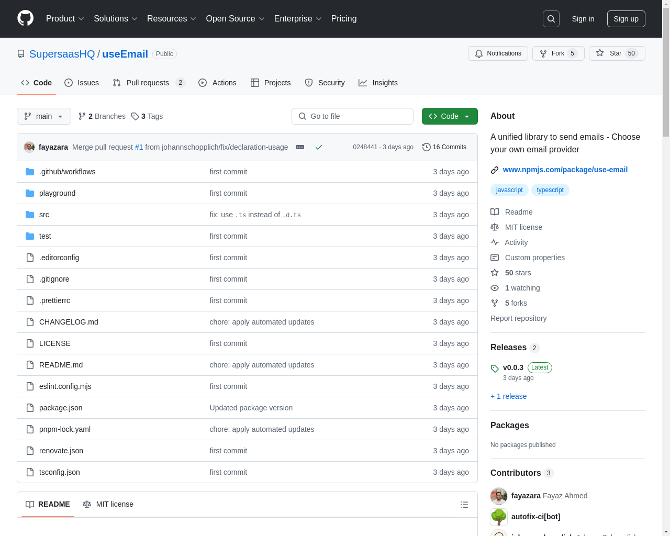View the 1 watching link
This screenshot has width=670, height=536.
pyautogui.click(x=515, y=288)
